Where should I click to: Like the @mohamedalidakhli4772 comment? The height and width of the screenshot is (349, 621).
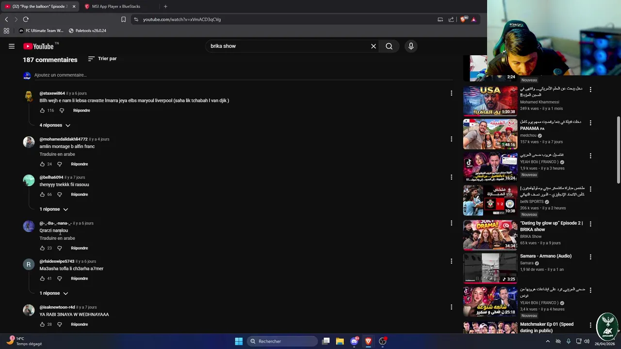[42, 164]
